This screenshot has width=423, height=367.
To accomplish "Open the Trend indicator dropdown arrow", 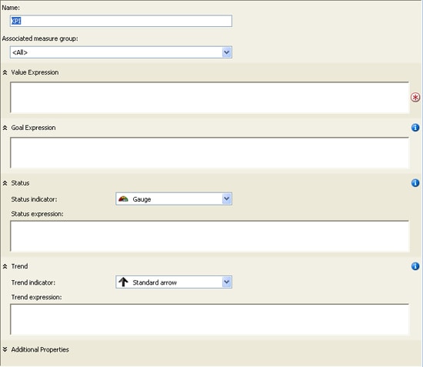I will pyautogui.click(x=227, y=282).
